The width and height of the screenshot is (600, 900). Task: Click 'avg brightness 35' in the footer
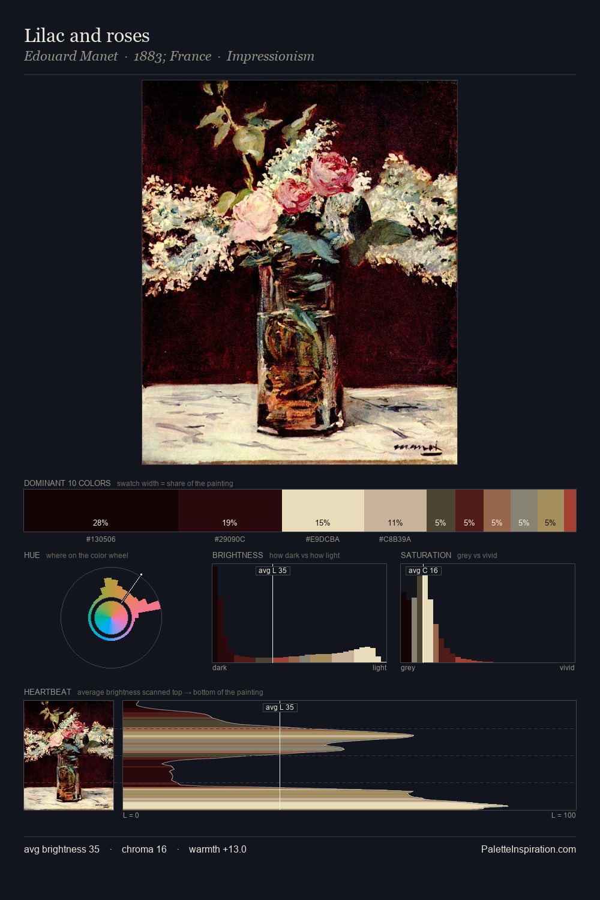pos(62,849)
